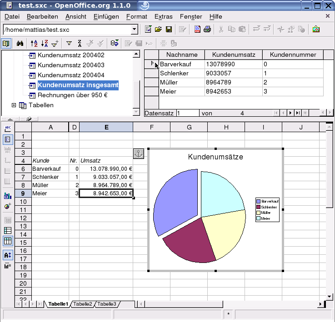Click the binoculars Find record icon
Image resolution: width=335 pixels, height=322 pixels.
tap(20, 44)
